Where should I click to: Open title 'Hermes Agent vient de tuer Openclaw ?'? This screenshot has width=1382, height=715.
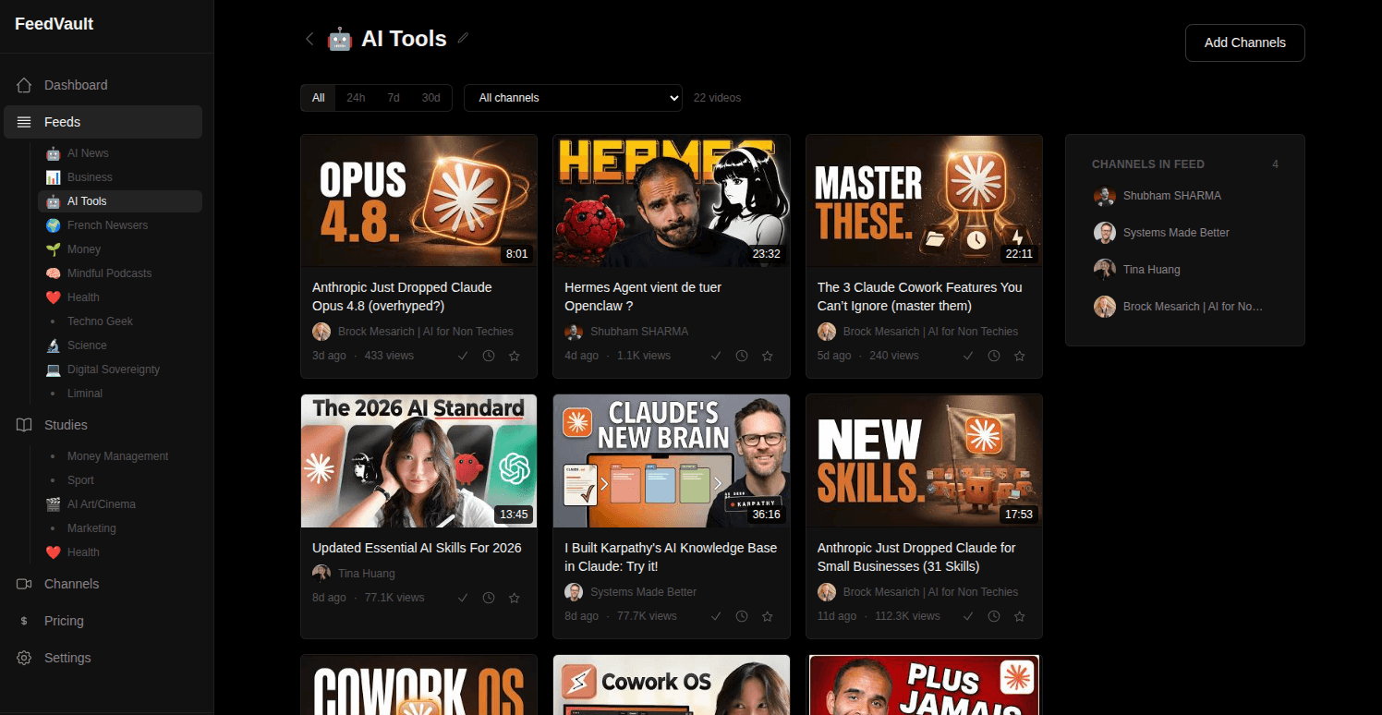click(x=643, y=297)
